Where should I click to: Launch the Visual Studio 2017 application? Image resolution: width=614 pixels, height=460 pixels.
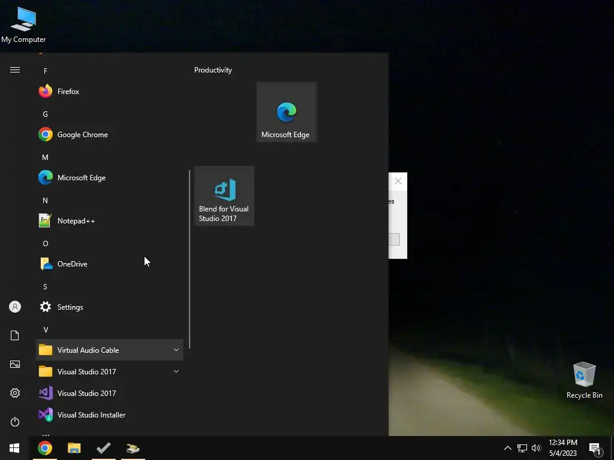[x=109, y=393]
